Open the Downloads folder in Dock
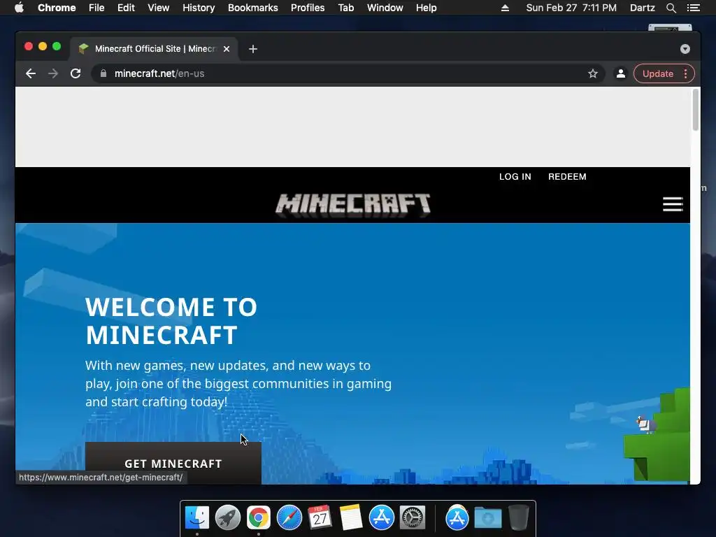716x537 pixels. click(x=487, y=517)
